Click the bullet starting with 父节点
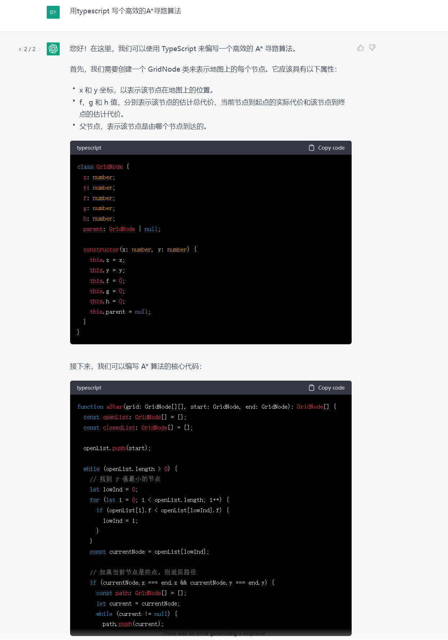 143,127
